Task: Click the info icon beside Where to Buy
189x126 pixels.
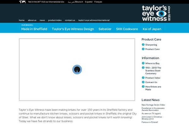Action: pyautogui.click(x=143, y=63)
